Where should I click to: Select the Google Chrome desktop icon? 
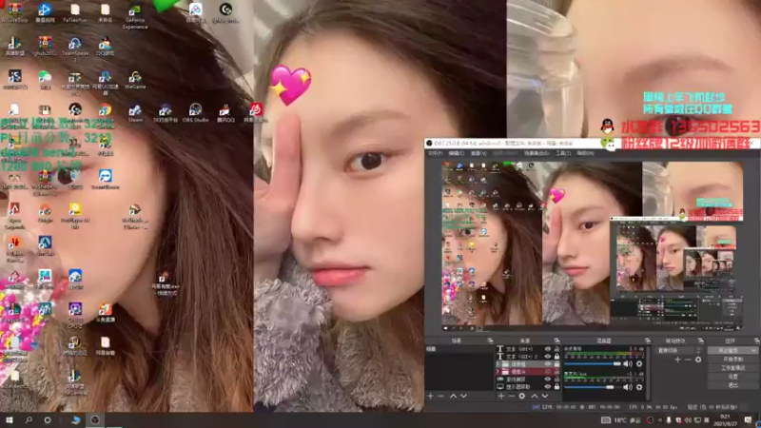pyautogui.click(x=106, y=110)
